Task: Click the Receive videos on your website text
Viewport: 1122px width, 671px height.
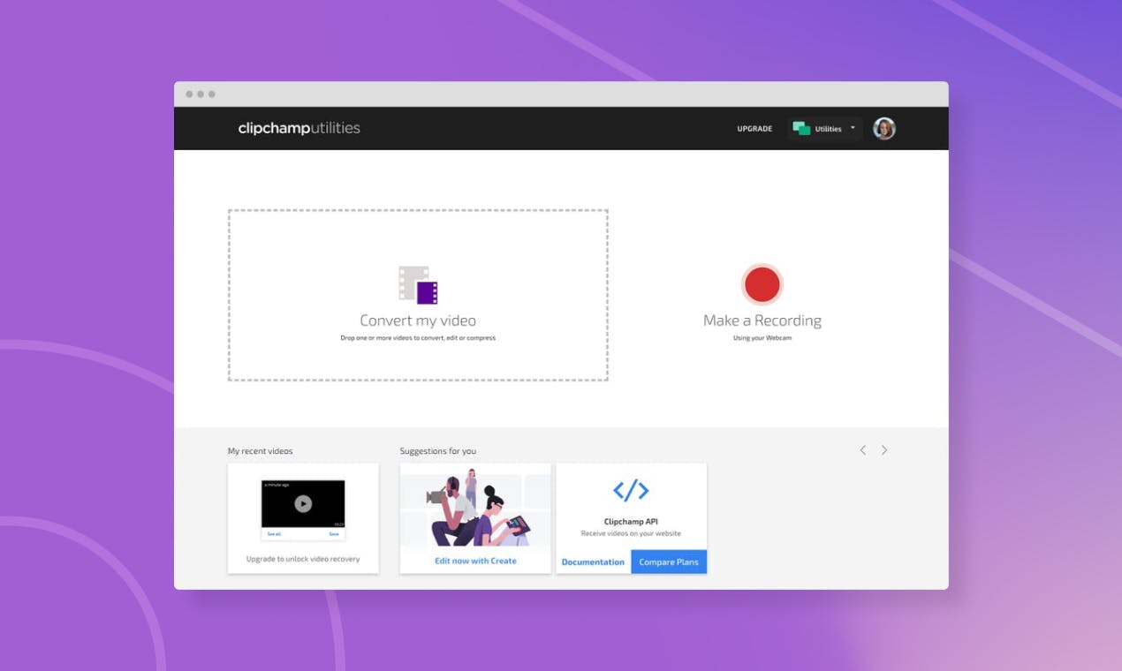Action: pos(631,534)
